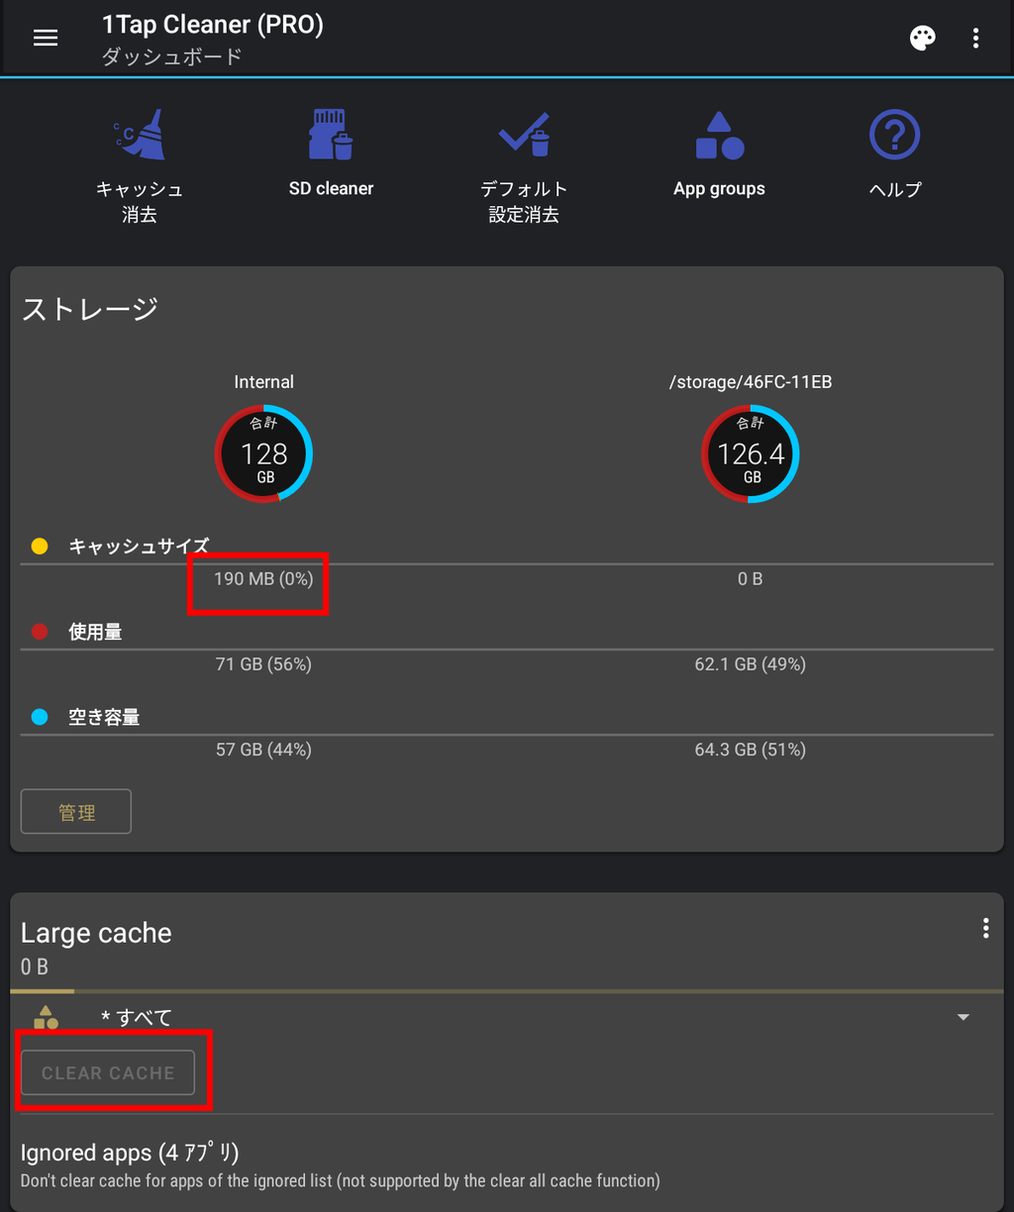Select the * すべて group selector
Screen dimensions: 1014x1212
(x=507, y=1017)
